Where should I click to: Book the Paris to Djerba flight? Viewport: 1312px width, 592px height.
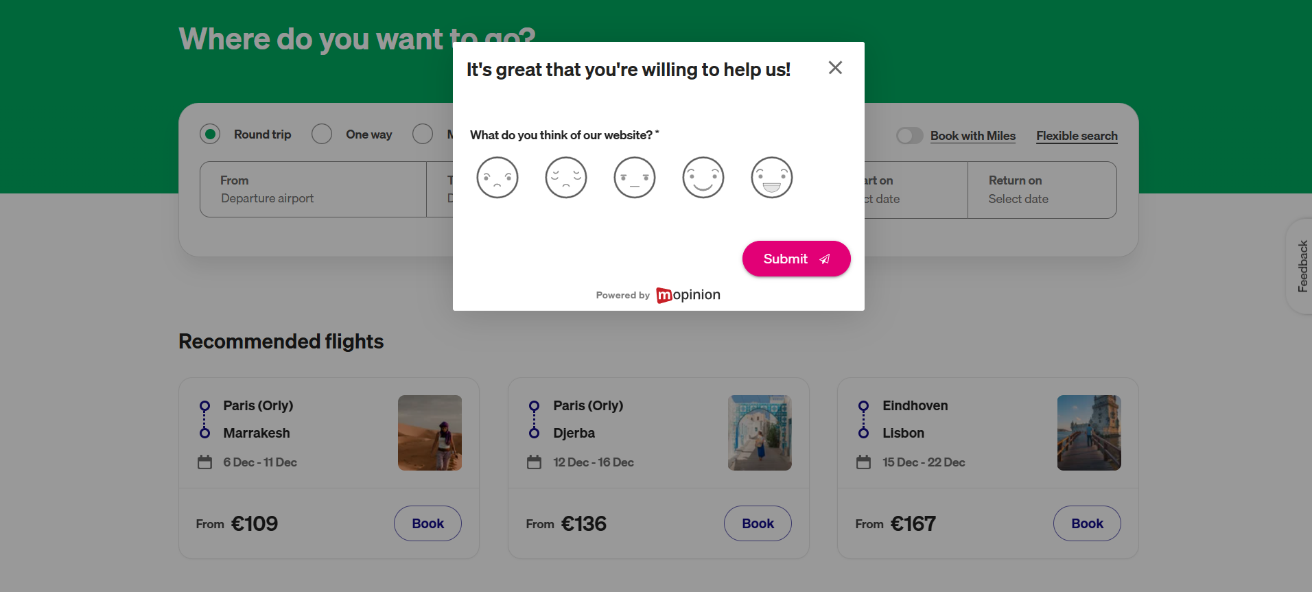757,523
